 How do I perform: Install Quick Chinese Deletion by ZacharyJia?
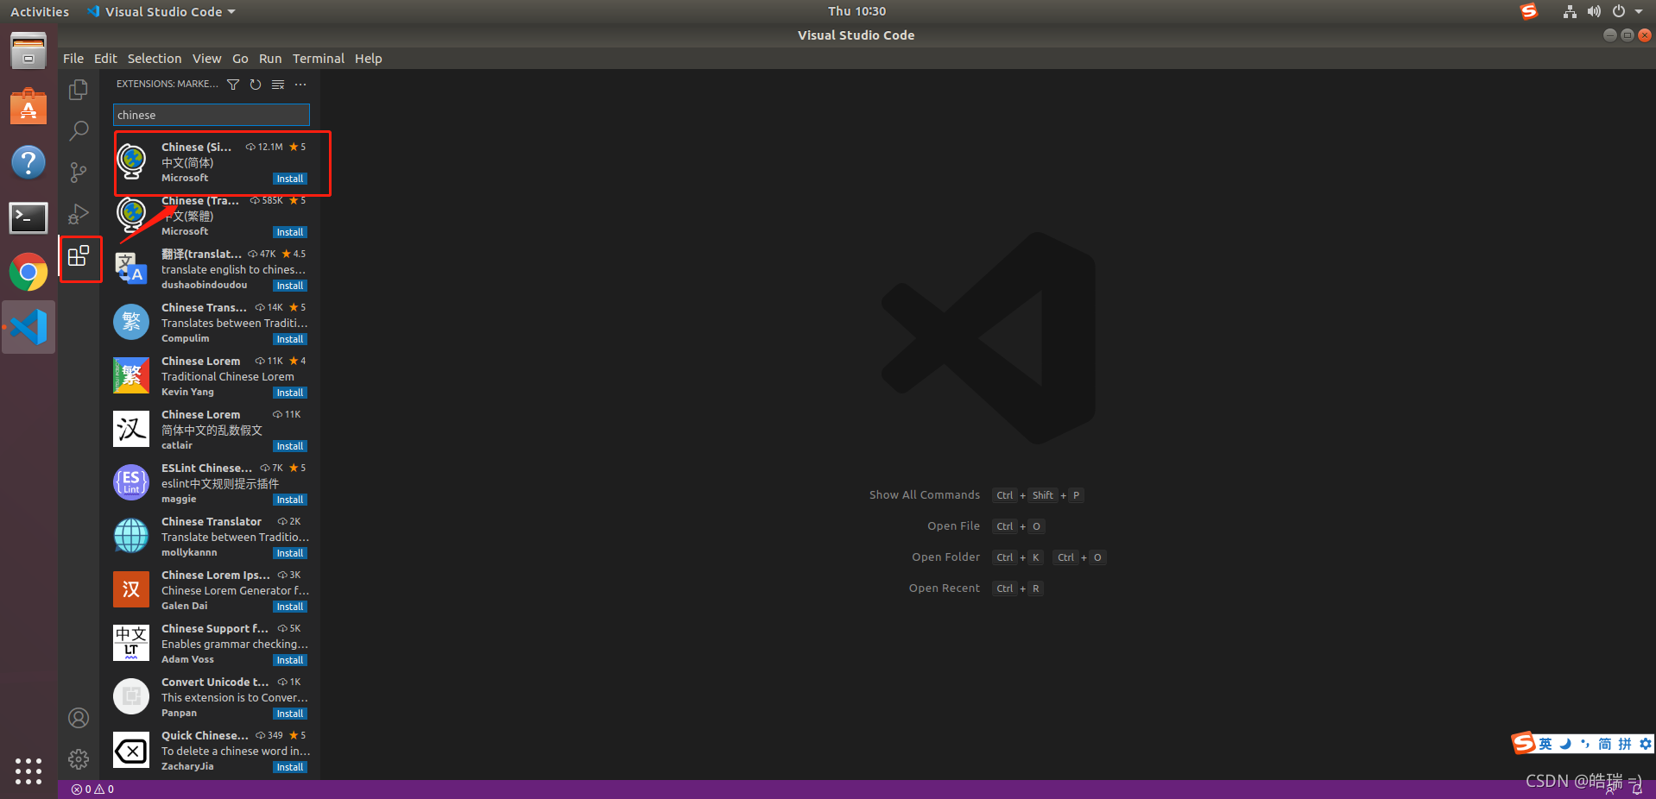[290, 767]
